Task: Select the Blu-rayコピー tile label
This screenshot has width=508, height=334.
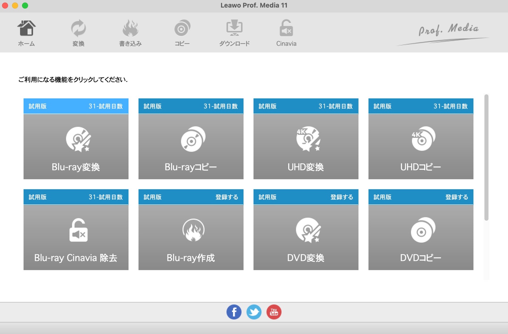Action: [190, 167]
